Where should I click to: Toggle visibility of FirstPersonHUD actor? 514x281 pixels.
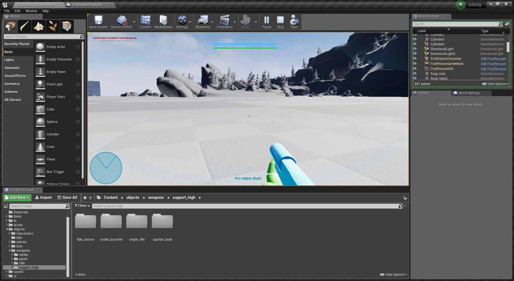coord(415,69)
